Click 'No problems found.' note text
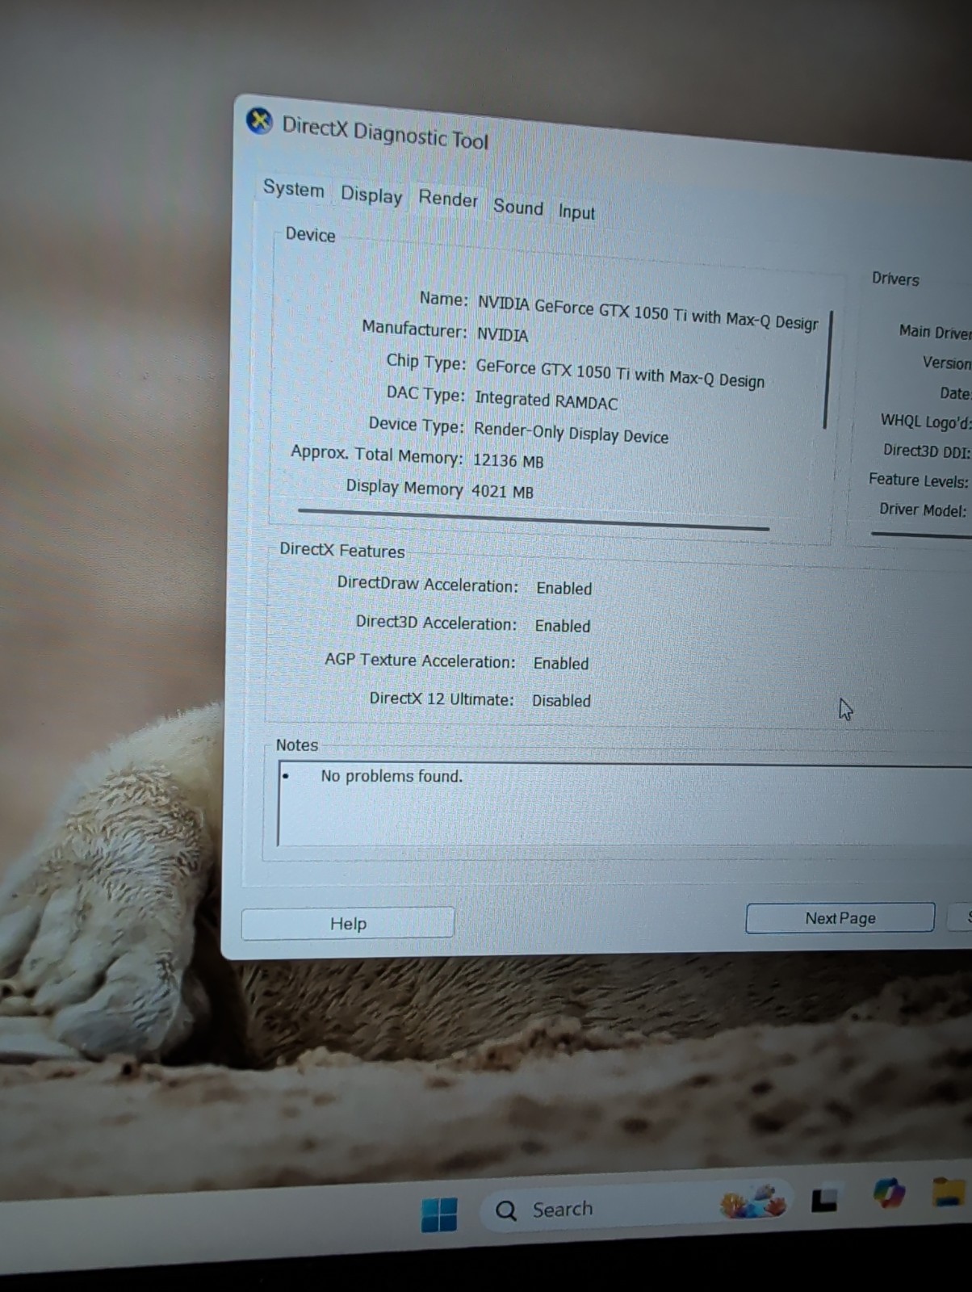 tap(392, 776)
